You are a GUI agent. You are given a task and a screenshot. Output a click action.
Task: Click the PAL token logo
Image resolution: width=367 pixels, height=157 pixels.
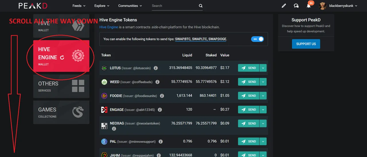click(104, 142)
